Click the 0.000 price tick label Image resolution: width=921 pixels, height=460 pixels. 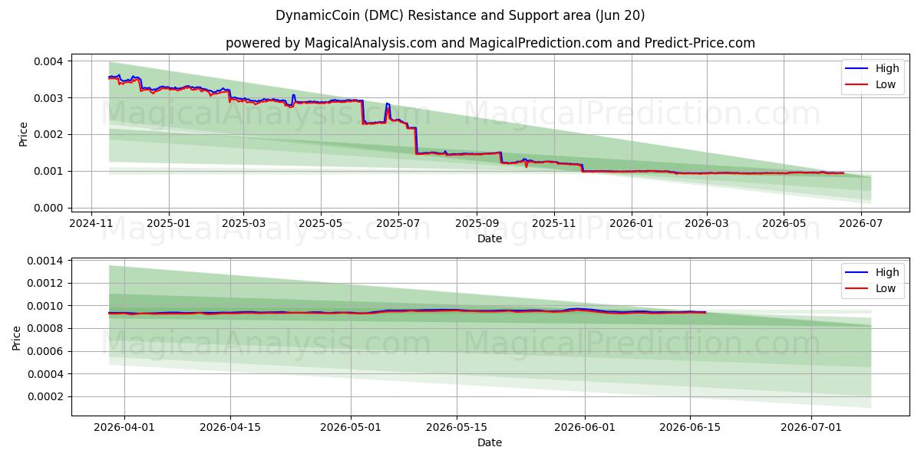coord(51,208)
